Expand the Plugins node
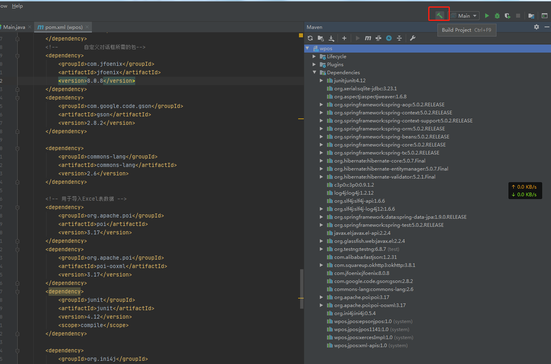The height and width of the screenshot is (364, 551). [314, 65]
